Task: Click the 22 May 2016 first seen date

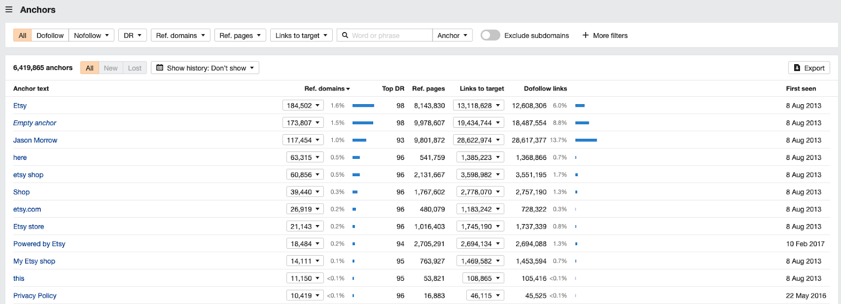Action: pos(806,296)
